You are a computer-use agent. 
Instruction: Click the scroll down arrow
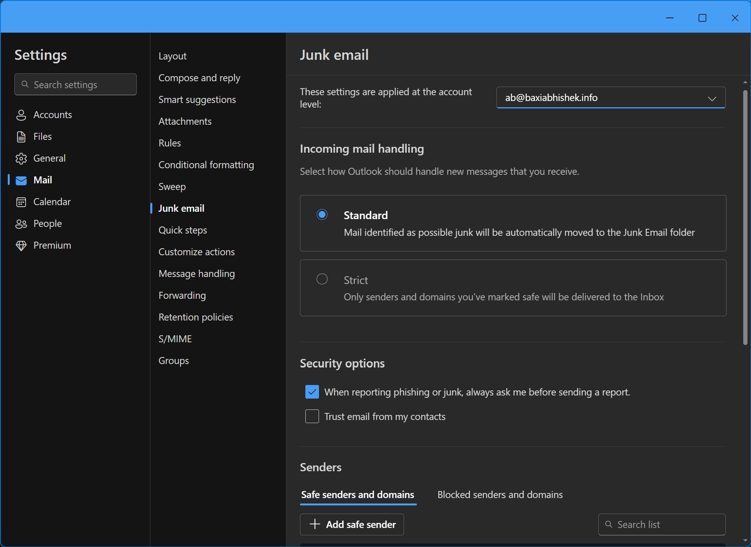[x=745, y=540]
